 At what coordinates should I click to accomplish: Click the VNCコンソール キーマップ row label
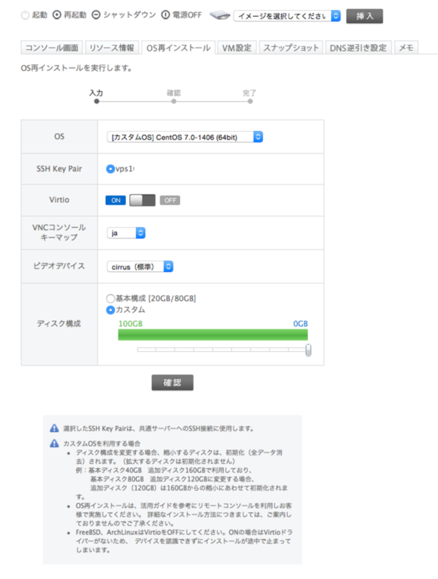coord(59,232)
